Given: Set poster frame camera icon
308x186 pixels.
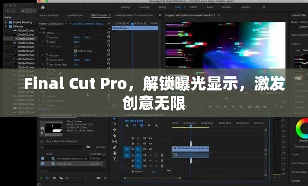Looking at the screenshot, I should tap(42, 128).
